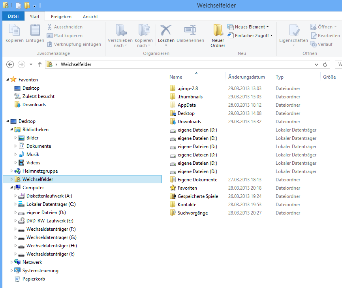
Task: Expand the Videos library node
Action: point(15,162)
